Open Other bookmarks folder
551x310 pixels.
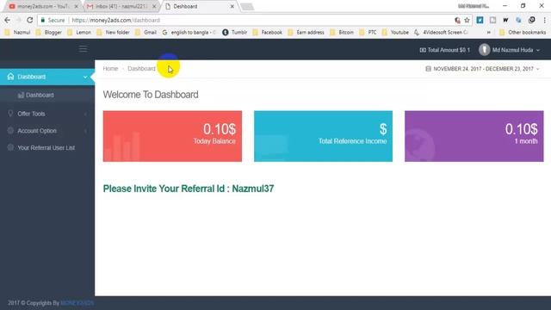523,33
